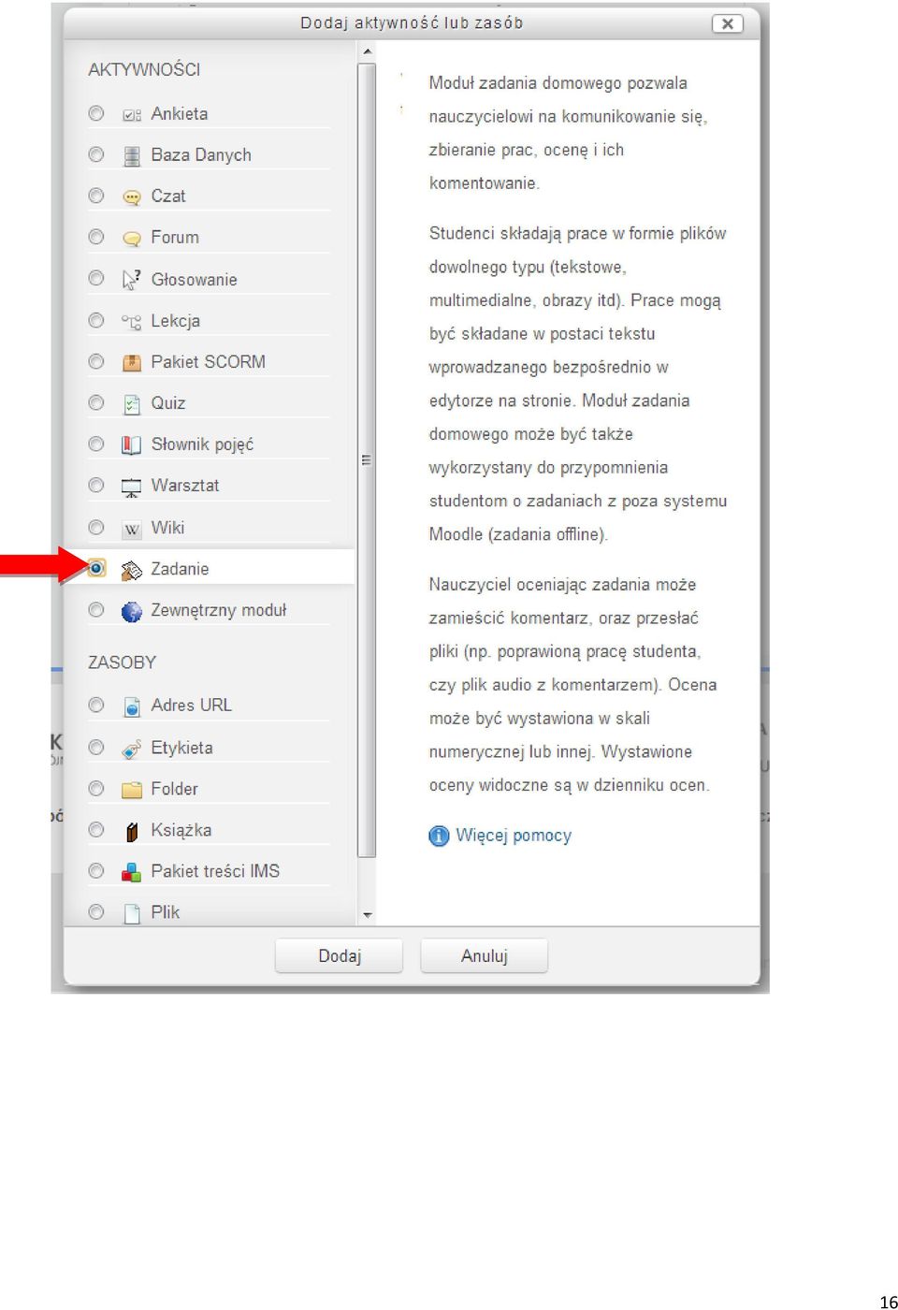Select the Zewnętrzny moduł radio button

coord(96,610)
